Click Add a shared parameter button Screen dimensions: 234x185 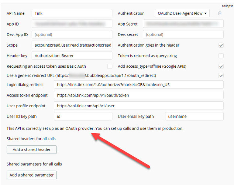click(x=32, y=175)
